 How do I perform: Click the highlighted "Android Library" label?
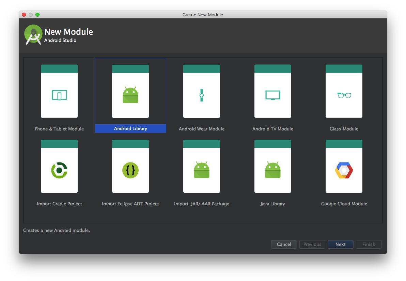(130, 128)
